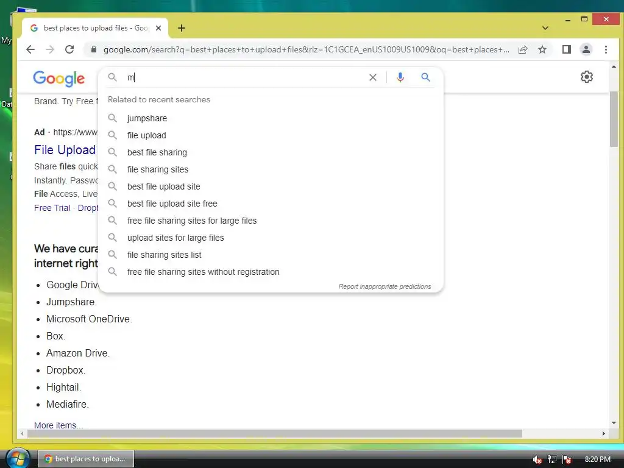
Task: Open Chrome side panel
Action: [x=566, y=49]
